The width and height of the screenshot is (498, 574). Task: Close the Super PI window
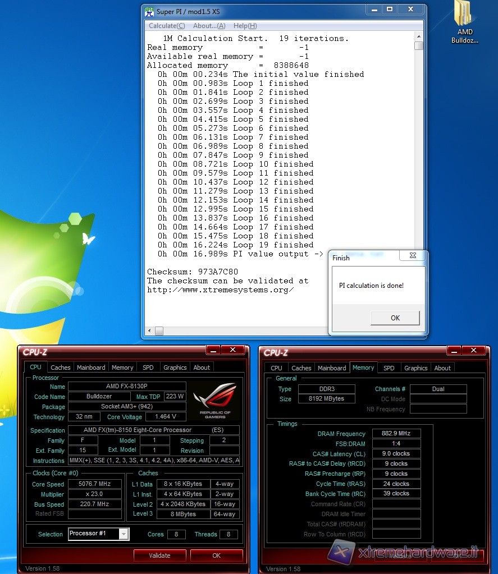pos(412,10)
